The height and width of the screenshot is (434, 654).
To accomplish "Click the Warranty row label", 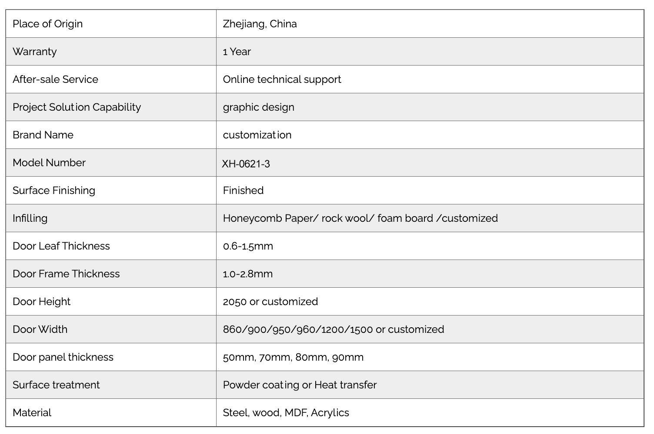I will click(35, 52).
